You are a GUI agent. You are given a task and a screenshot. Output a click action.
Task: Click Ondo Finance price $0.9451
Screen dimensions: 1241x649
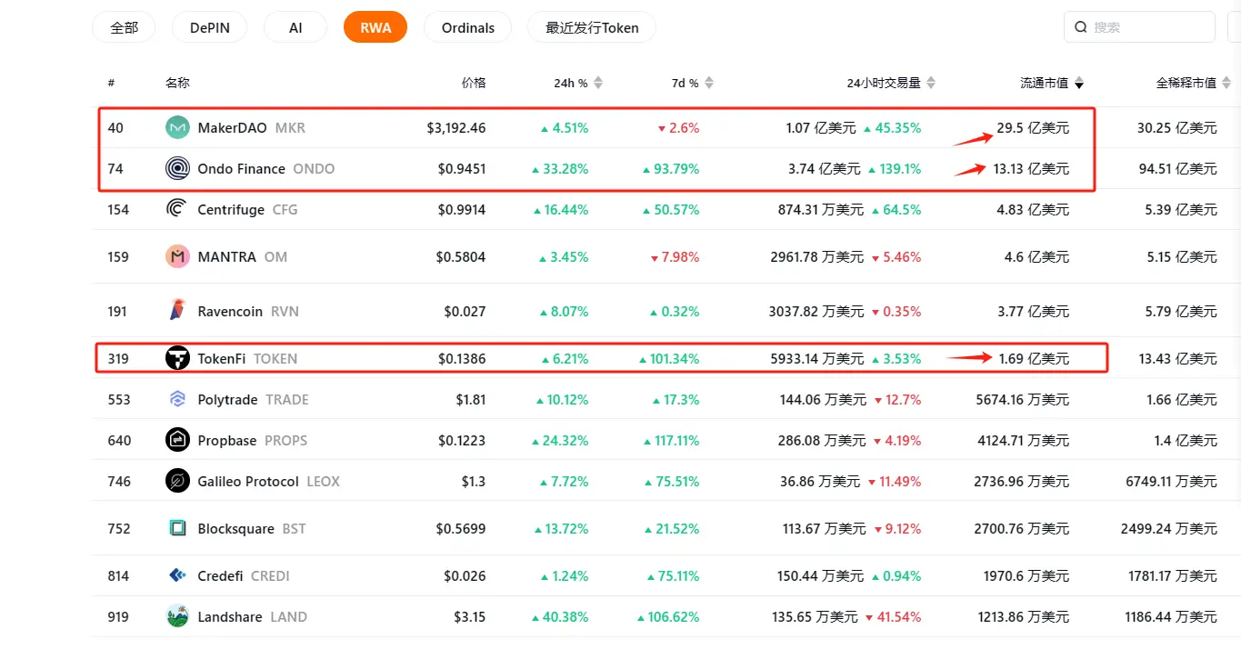(x=462, y=168)
